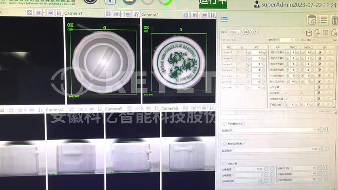Decrease port value for Camera4 row

pos(264,76)
